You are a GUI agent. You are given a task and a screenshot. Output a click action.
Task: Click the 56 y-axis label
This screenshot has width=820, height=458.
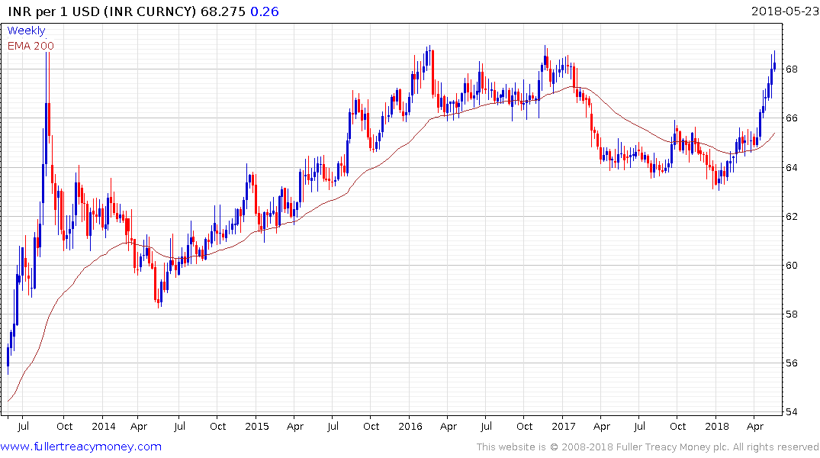791,363
